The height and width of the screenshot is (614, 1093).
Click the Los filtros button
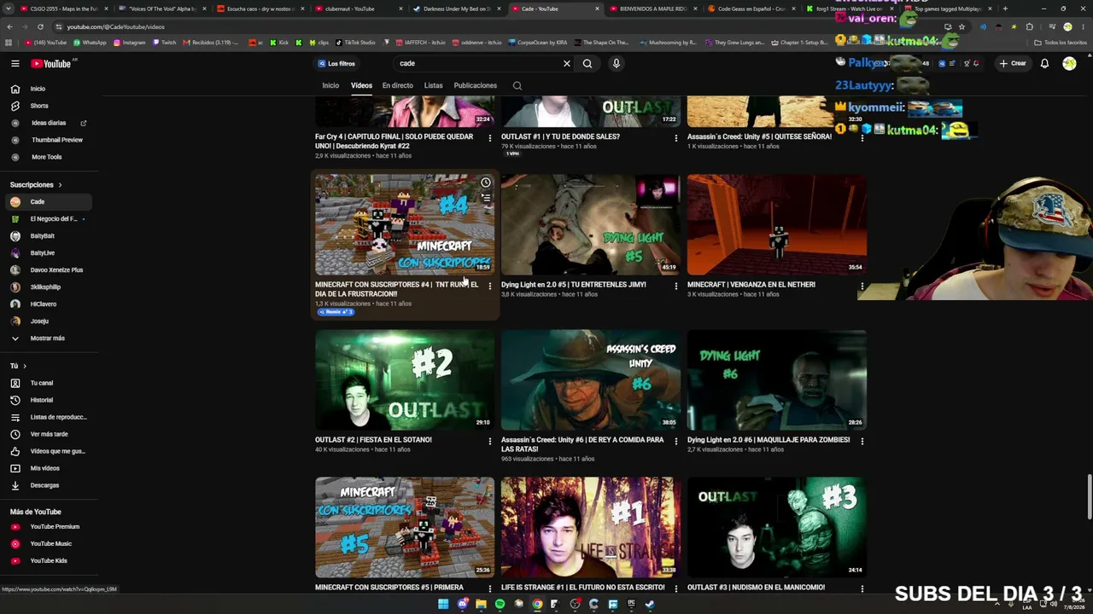[336, 63]
